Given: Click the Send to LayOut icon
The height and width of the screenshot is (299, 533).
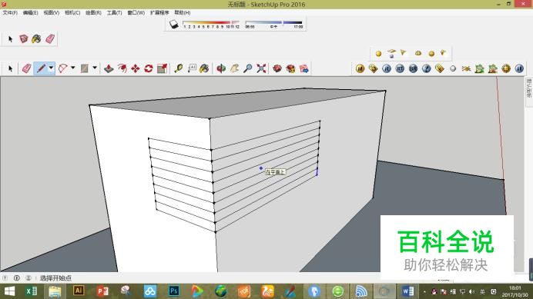Looking at the screenshot, I should pyautogui.click(x=304, y=68).
